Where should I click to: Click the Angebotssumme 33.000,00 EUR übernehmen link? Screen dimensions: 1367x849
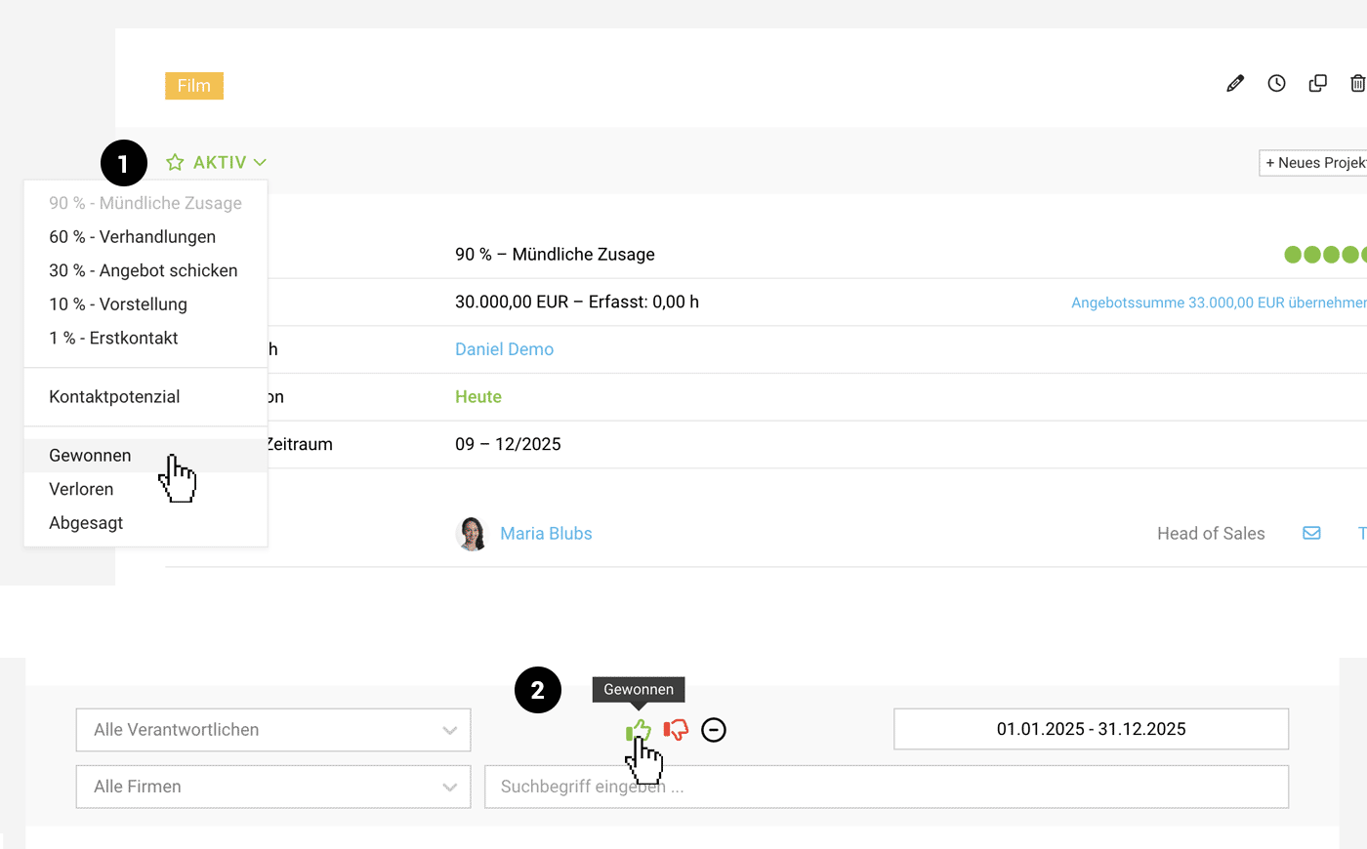(x=1218, y=303)
